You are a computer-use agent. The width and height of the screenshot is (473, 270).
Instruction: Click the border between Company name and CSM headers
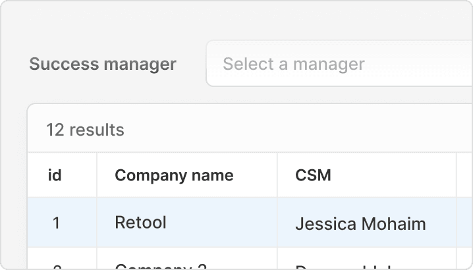tap(277, 175)
